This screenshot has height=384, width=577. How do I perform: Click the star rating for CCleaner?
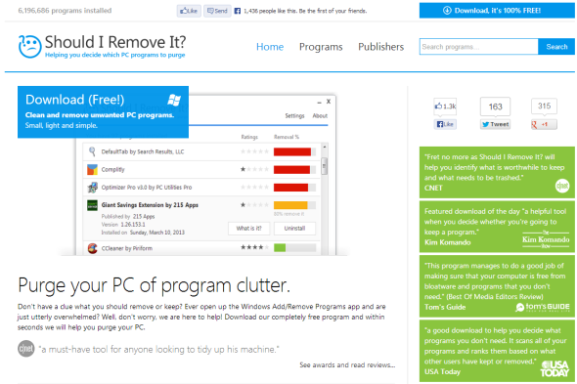[x=254, y=247]
